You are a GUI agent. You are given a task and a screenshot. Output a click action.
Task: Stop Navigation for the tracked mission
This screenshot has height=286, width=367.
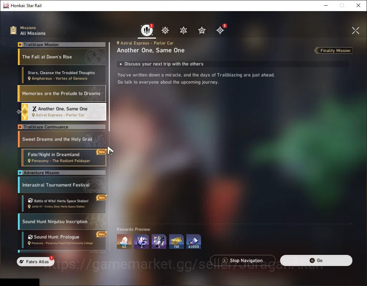pos(243,261)
